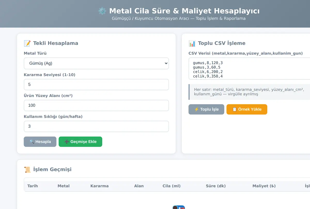Click the CSV line 'celik,9,350,4'
The height and width of the screenshot is (209, 310).
[x=208, y=76]
